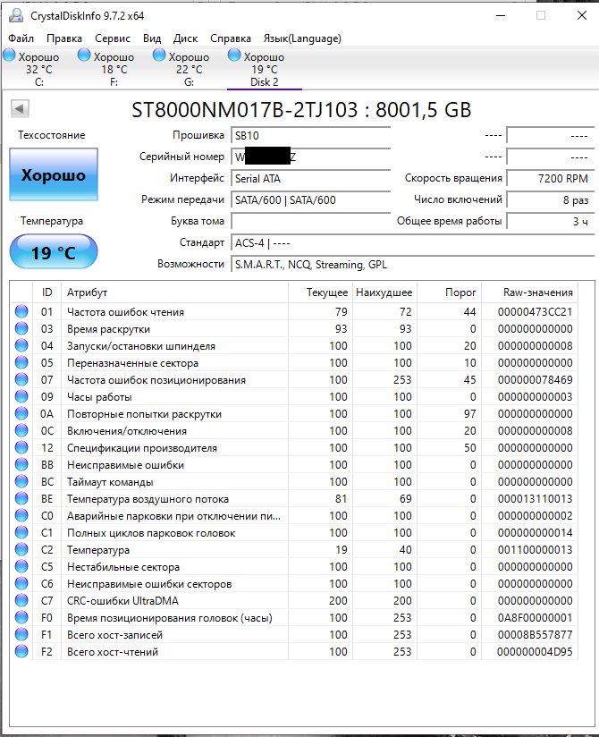
Task: Click raw value 00000473CC21
Action: pyautogui.click(x=535, y=311)
